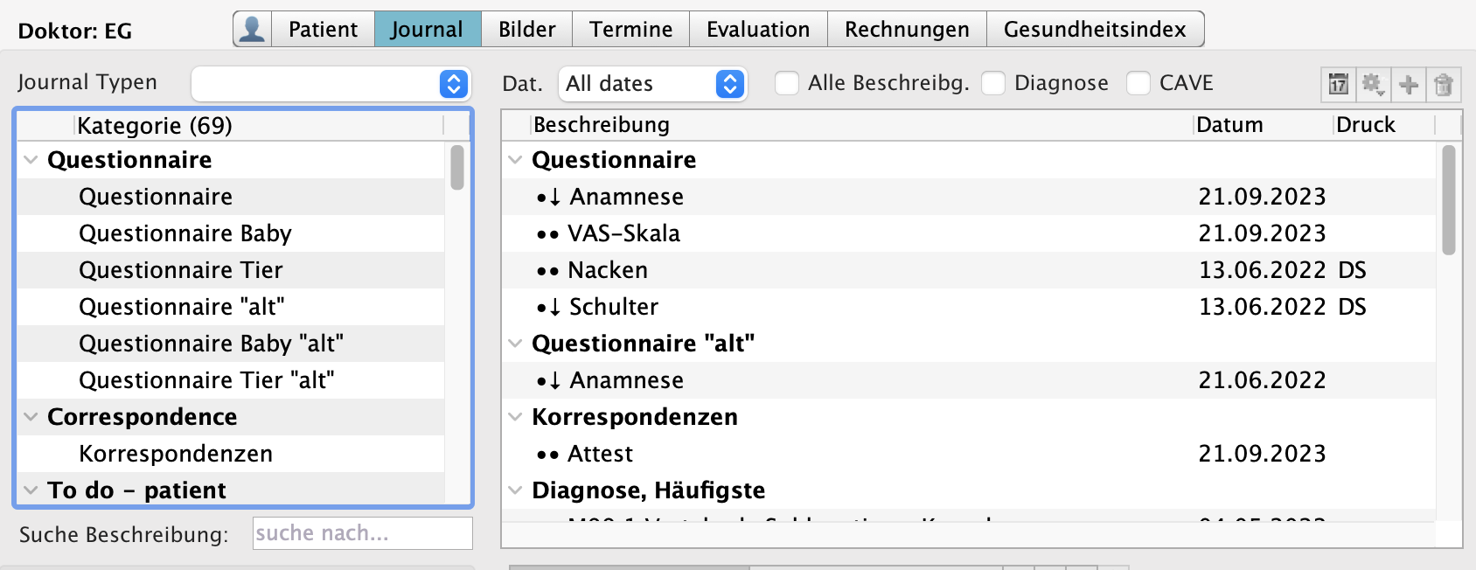This screenshot has height=570, width=1476.
Task: Collapse the Korrespondenzen group in Beschreibung
Action: [515, 417]
